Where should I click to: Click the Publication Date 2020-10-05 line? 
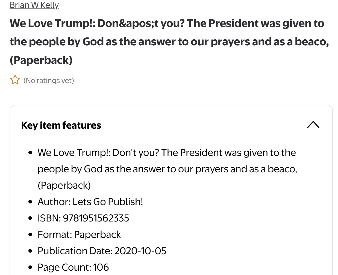pyautogui.click(x=102, y=251)
